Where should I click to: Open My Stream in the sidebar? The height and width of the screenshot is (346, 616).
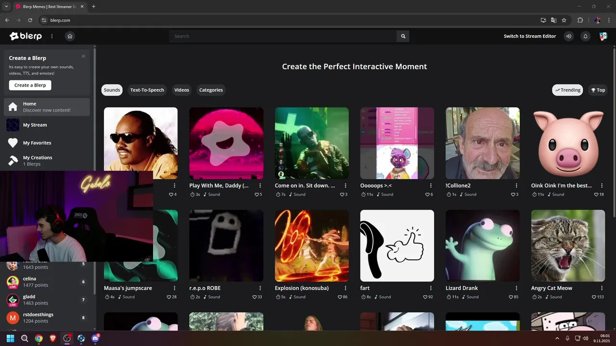tap(47, 125)
